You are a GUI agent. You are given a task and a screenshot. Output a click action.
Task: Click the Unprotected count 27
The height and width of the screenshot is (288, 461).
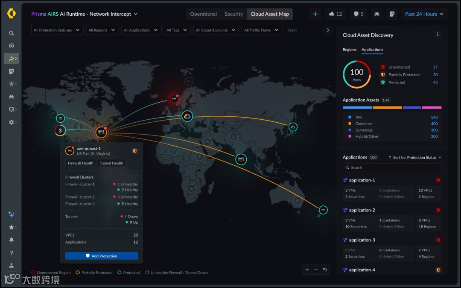point(435,67)
